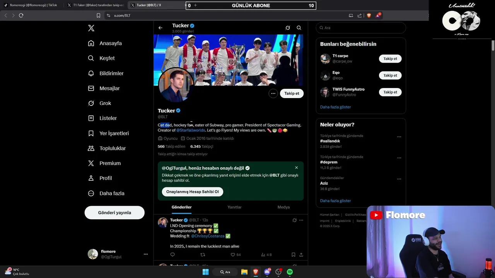Search Tucker's posts magnifier icon
This screenshot has height=278, width=495.
299,28
